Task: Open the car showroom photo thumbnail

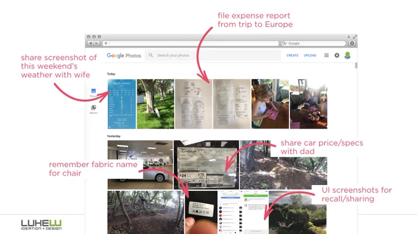Action: (140, 165)
